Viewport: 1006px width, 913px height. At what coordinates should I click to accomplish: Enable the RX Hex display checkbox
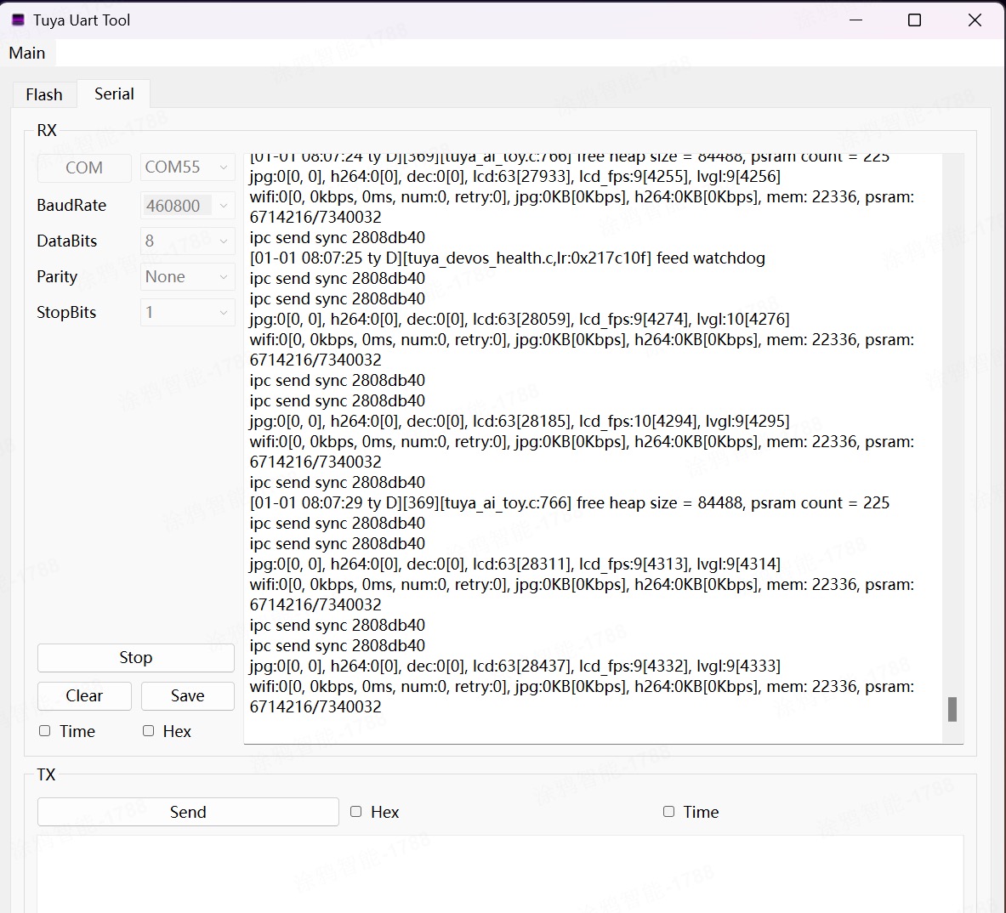click(149, 731)
